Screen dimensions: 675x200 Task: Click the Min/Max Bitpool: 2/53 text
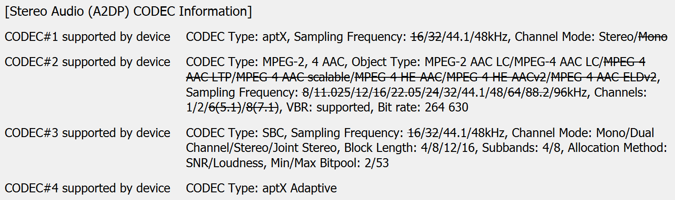(330, 163)
